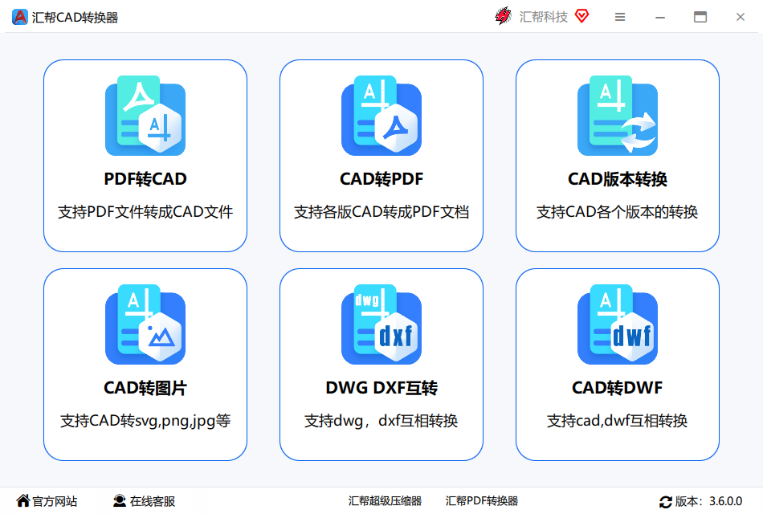Click the headset icon beside 在线客服

[120, 501]
